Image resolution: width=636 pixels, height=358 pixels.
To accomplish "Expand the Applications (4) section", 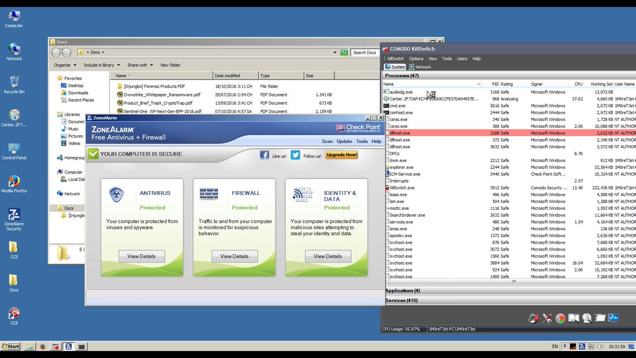I will [x=402, y=290].
